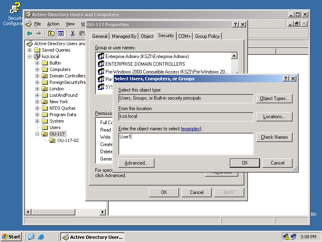Click the Up one level folder icon
Image resolution: width=322 pixels, height=242 pixels.
coord(51,33)
